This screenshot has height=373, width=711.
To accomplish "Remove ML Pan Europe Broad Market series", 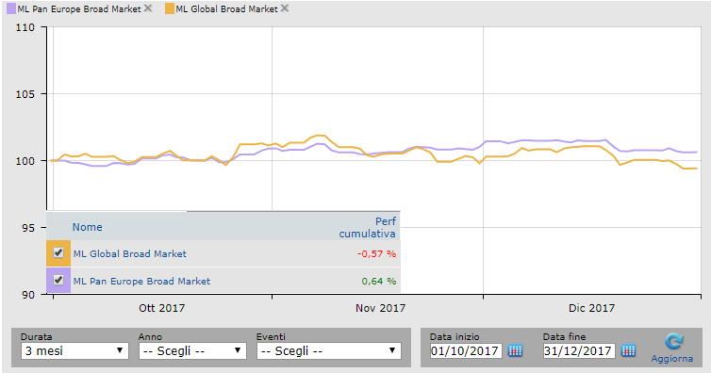I will click(x=148, y=8).
